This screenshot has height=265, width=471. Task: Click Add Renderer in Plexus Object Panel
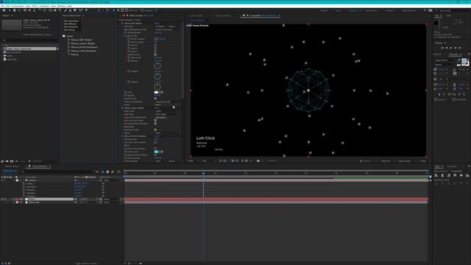(71, 26)
